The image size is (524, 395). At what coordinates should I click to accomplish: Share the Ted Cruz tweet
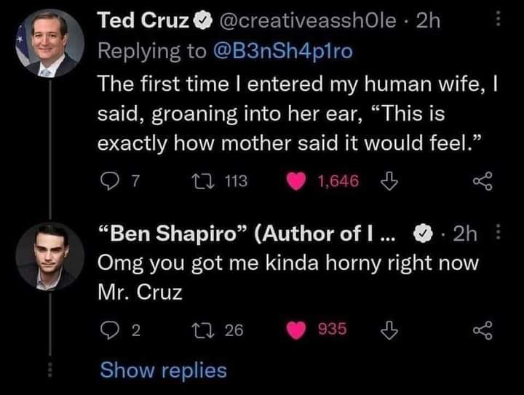[483, 181]
